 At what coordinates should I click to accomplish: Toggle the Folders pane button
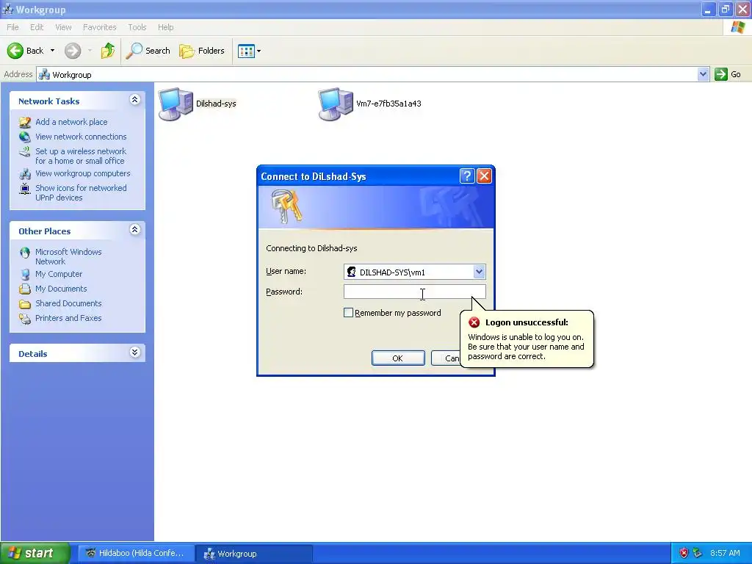click(201, 51)
